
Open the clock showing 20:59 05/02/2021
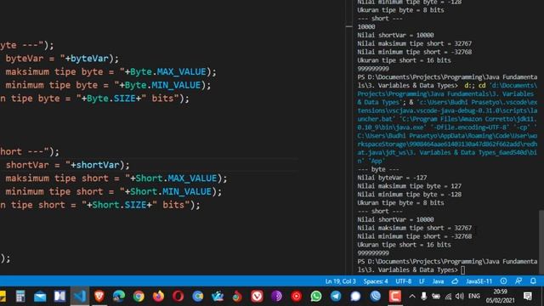501,296
